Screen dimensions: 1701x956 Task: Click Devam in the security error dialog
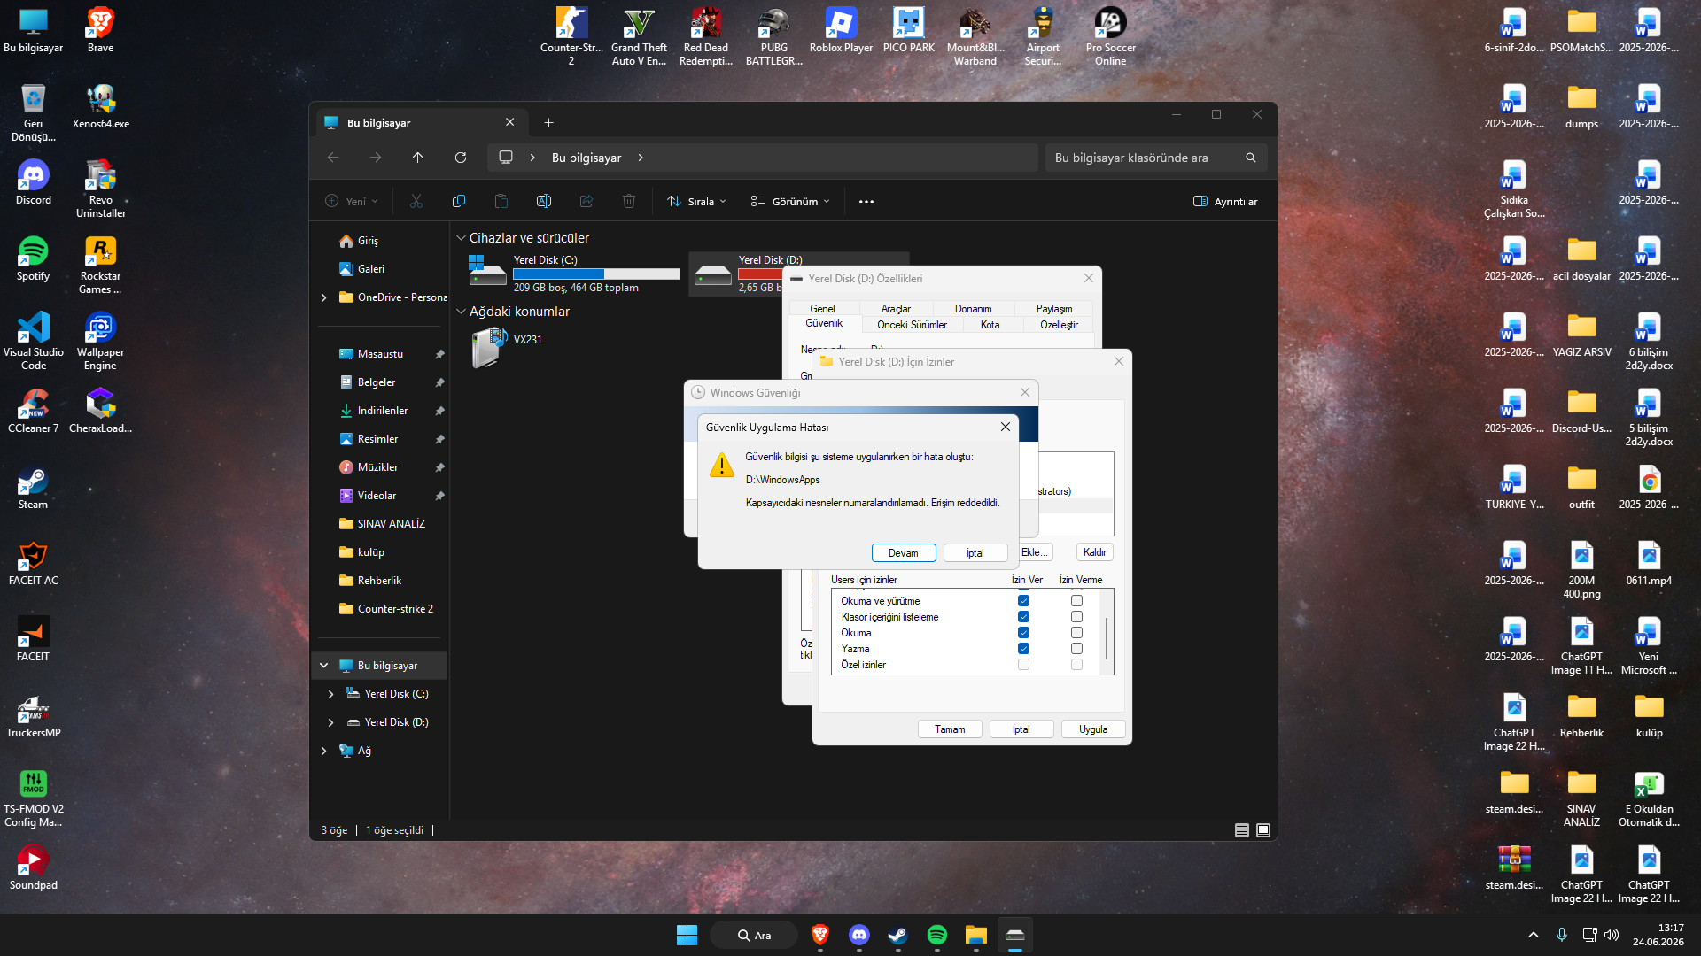(x=904, y=552)
